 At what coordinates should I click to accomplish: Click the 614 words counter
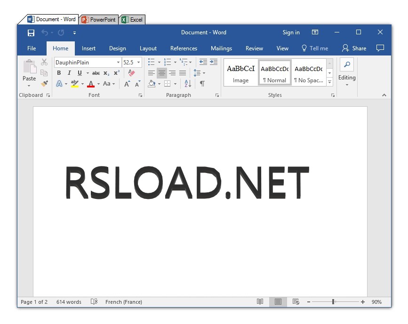[69, 302]
